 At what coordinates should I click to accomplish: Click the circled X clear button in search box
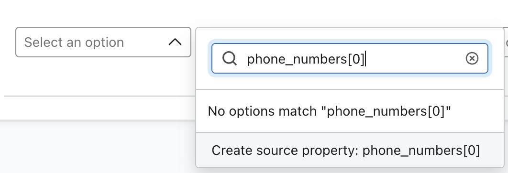(x=472, y=59)
